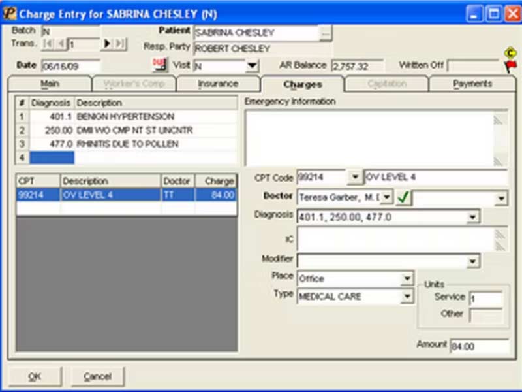Screen dimensions: 522x392
Task: Click the Amount field showing 84.00
Action: coord(479,347)
